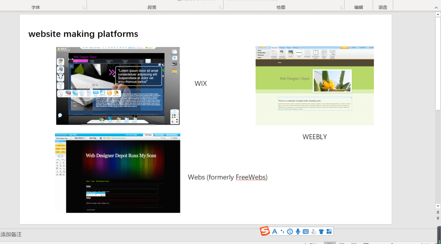
Task: Select the WIX editor screenshot image
Action: point(118,86)
